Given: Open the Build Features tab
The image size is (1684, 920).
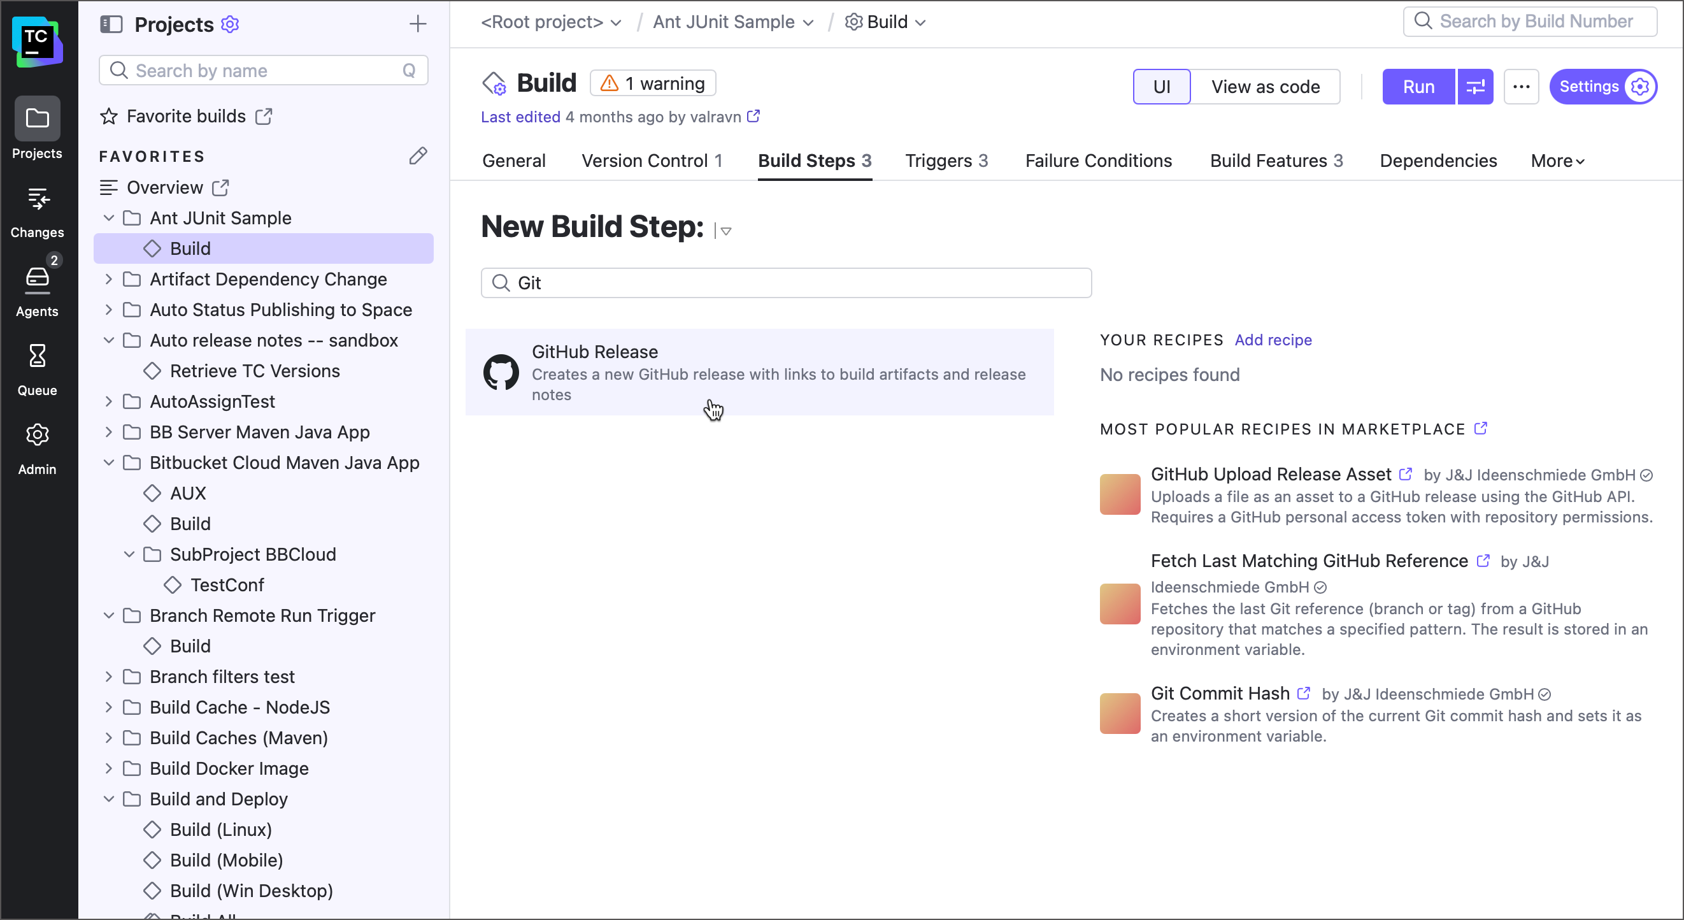Looking at the screenshot, I should click(1276, 161).
